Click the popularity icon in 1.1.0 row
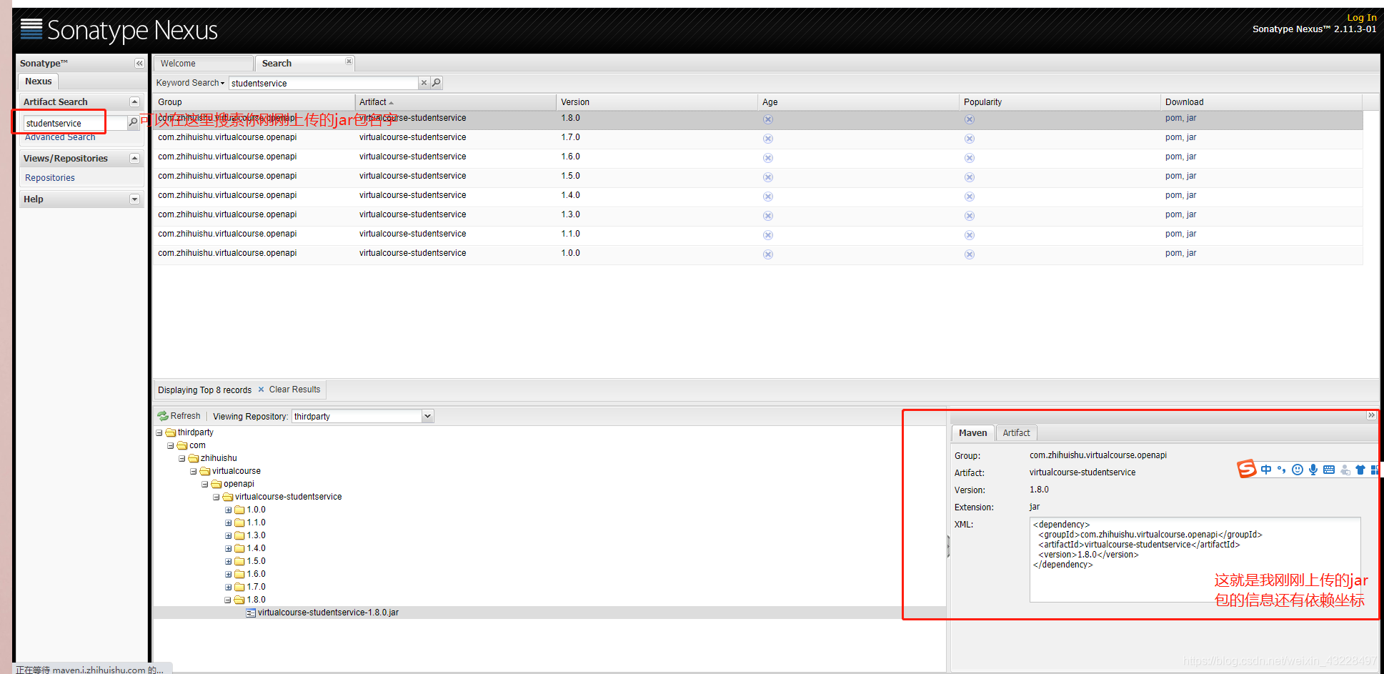1384x674 pixels. 970,235
